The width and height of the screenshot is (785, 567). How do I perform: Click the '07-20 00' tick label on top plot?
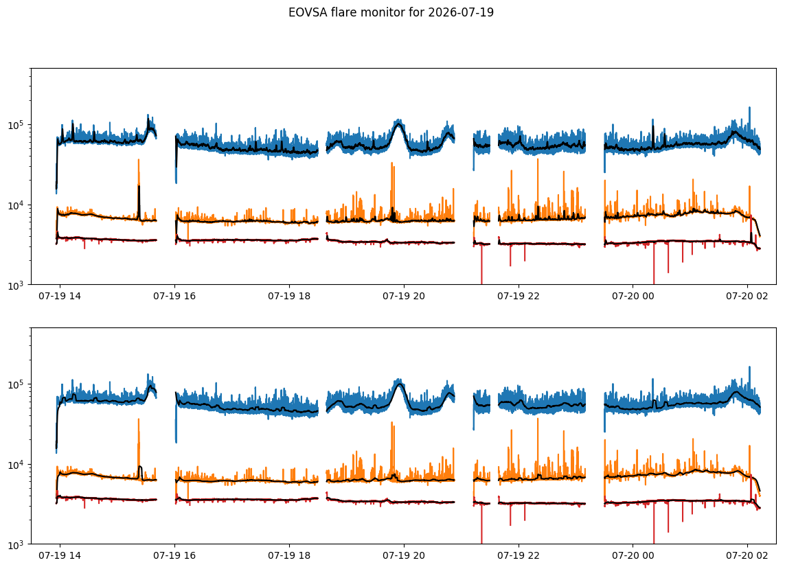pyautogui.click(x=633, y=296)
